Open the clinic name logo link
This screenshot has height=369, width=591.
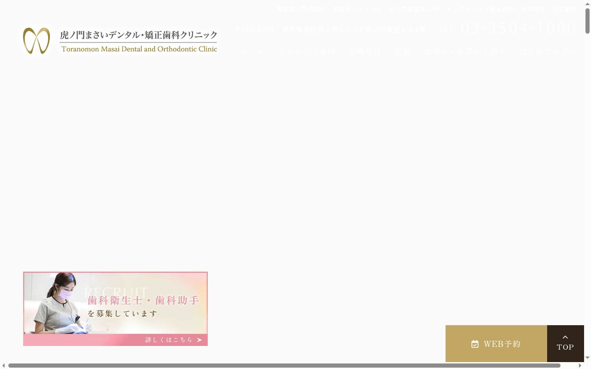click(120, 41)
